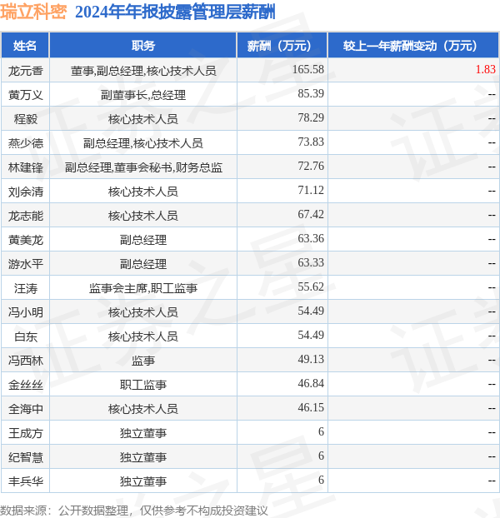The image size is (500, 518).
Task: Select the name 丰兵华
Action: click(x=26, y=481)
